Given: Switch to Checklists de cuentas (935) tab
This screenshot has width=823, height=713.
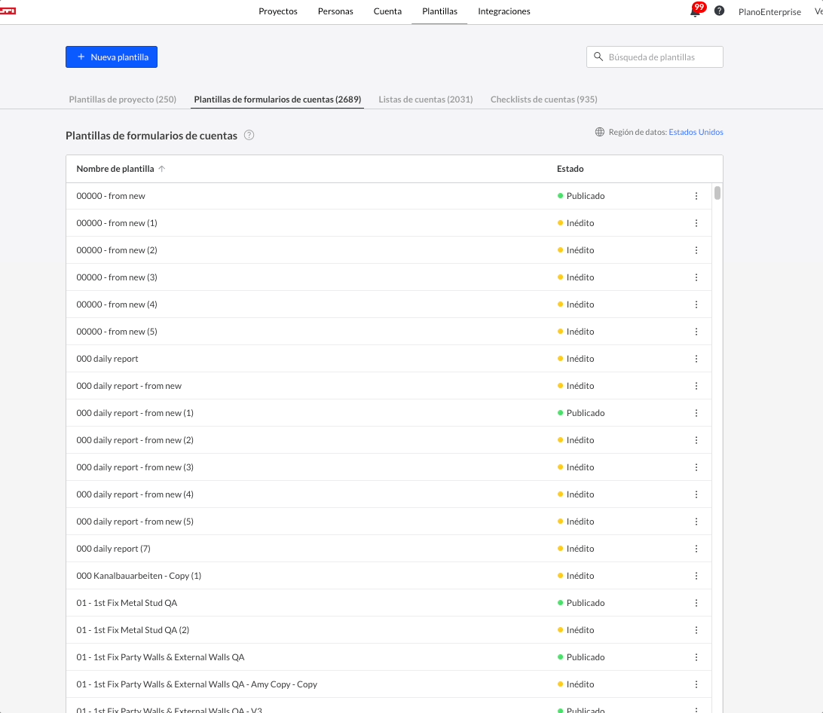Looking at the screenshot, I should tap(544, 99).
